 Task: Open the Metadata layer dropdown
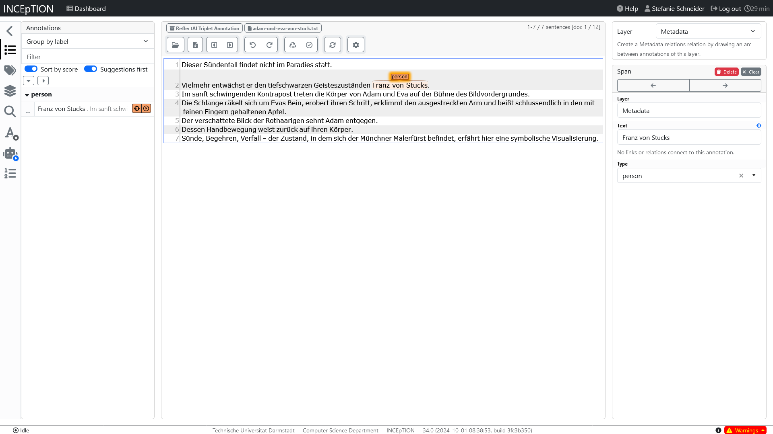[708, 31]
